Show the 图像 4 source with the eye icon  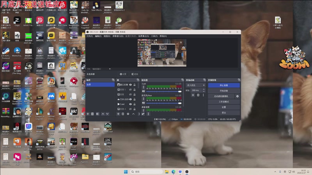click(131, 109)
